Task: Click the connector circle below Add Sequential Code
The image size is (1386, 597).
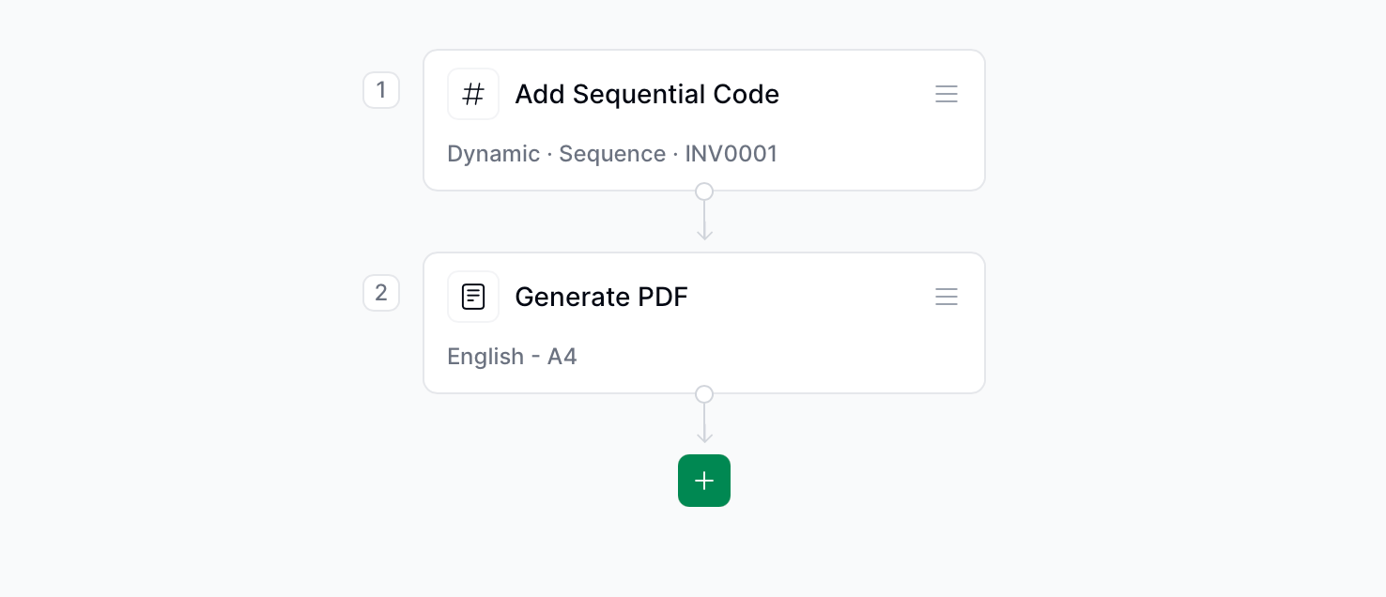Action: (x=704, y=191)
